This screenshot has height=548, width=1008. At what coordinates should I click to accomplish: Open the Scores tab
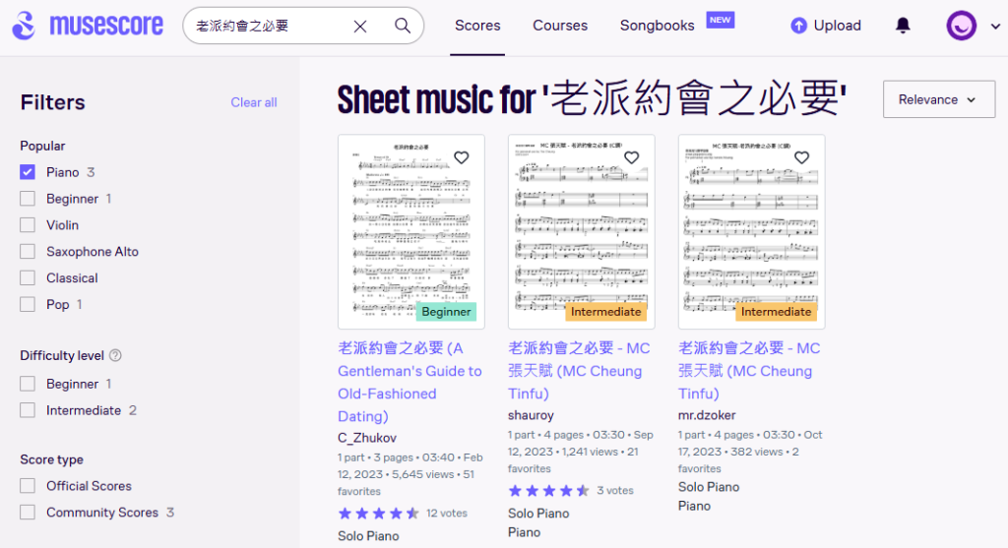(477, 26)
